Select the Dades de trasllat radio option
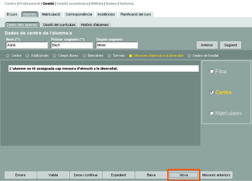 189,56
